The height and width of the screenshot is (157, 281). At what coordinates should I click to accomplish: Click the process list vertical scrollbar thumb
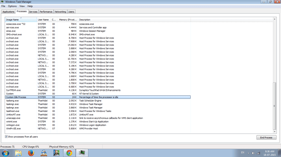[x=274, y=106]
